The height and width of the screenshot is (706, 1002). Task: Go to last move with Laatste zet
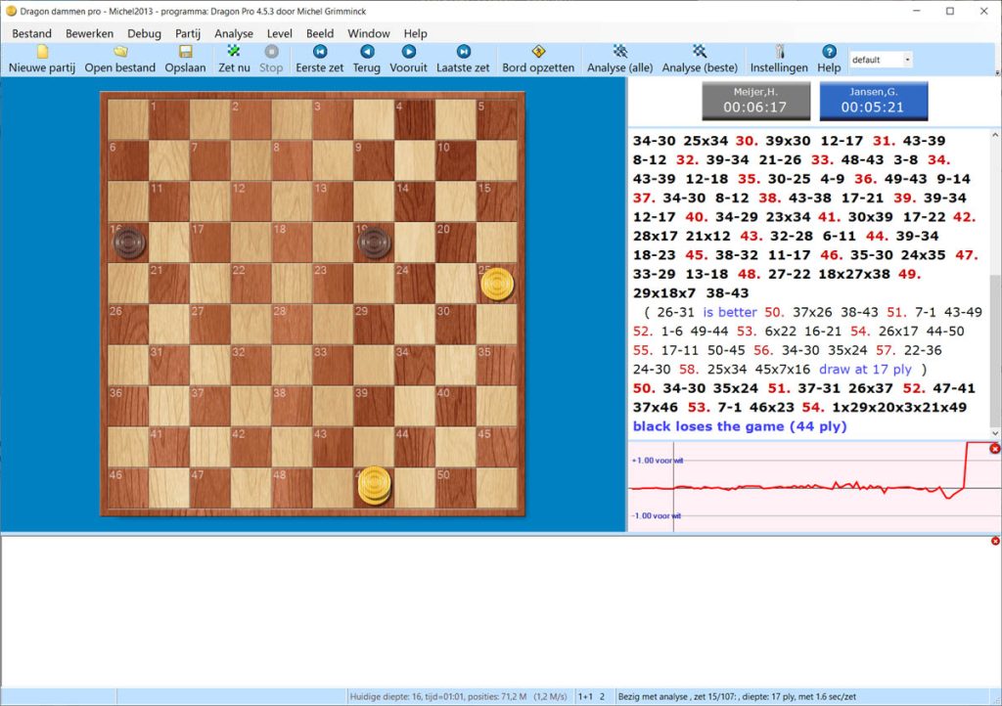[463, 59]
